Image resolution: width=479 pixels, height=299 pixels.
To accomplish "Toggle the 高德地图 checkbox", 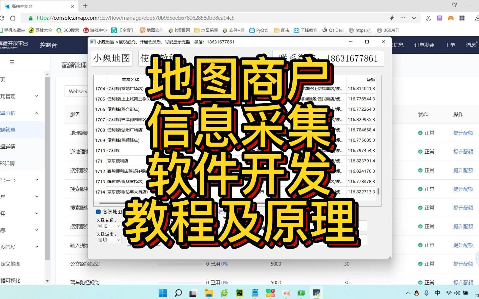I will point(98,212).
